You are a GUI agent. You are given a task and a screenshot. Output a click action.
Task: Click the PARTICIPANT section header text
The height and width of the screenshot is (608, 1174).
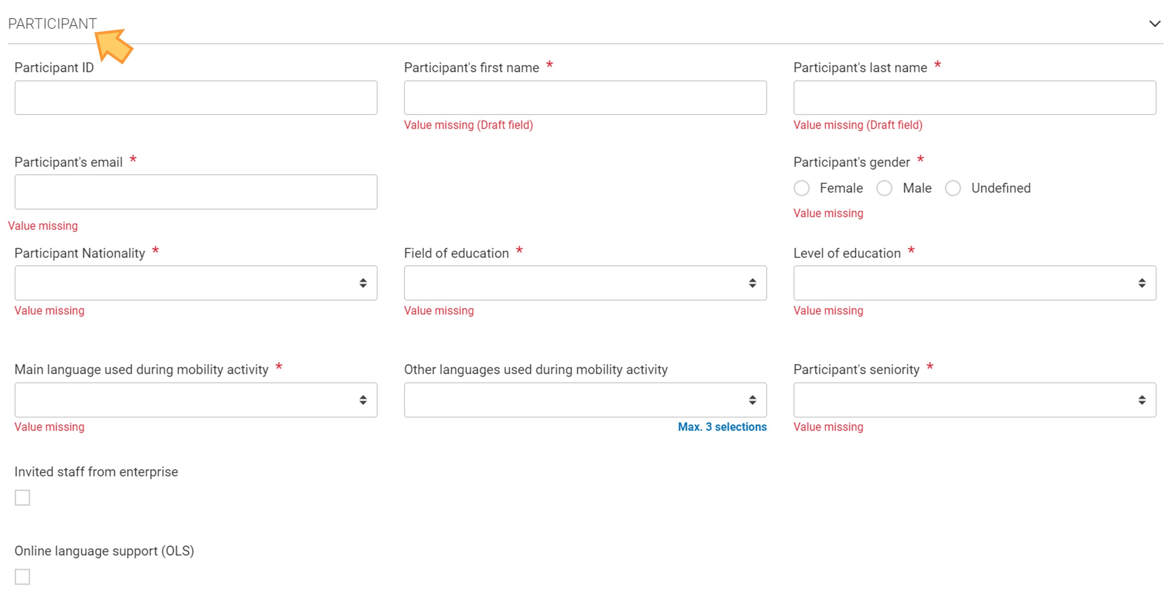52,24
